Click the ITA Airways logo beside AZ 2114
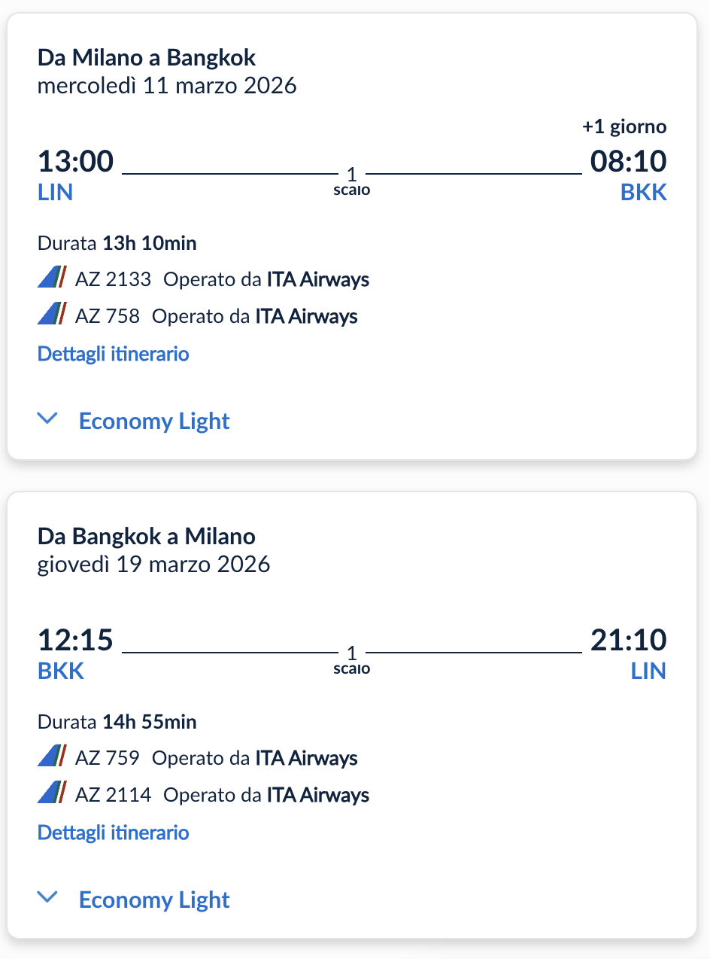 tap(53, 793)
